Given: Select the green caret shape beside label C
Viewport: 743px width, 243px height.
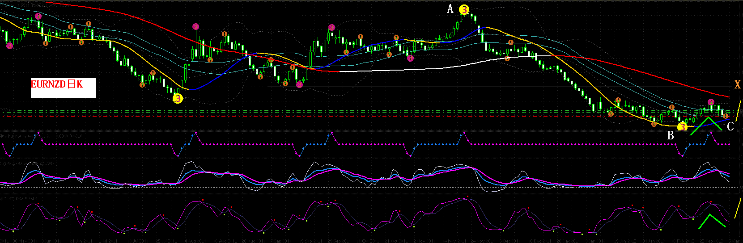Looking at the screenshot, I should pos(706,126).
